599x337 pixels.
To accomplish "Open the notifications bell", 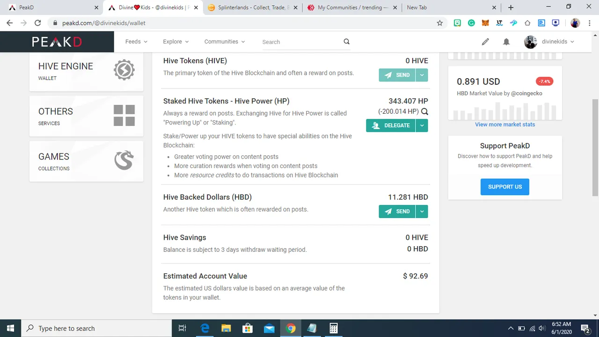I will click(x=506, y=42).
